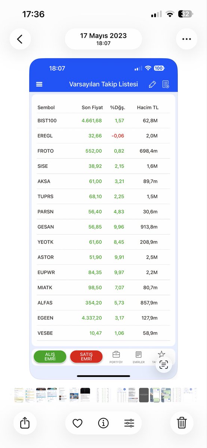Tap the GESAN volume 913,8m
The image size is (207, 448).
point(149,227)
